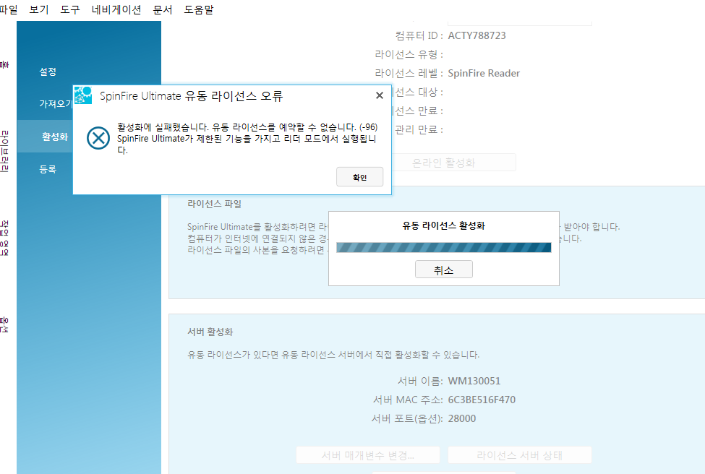Cancel floating license activation with 취소
This screenshot has width=705, height=474.
coord(444,270)
